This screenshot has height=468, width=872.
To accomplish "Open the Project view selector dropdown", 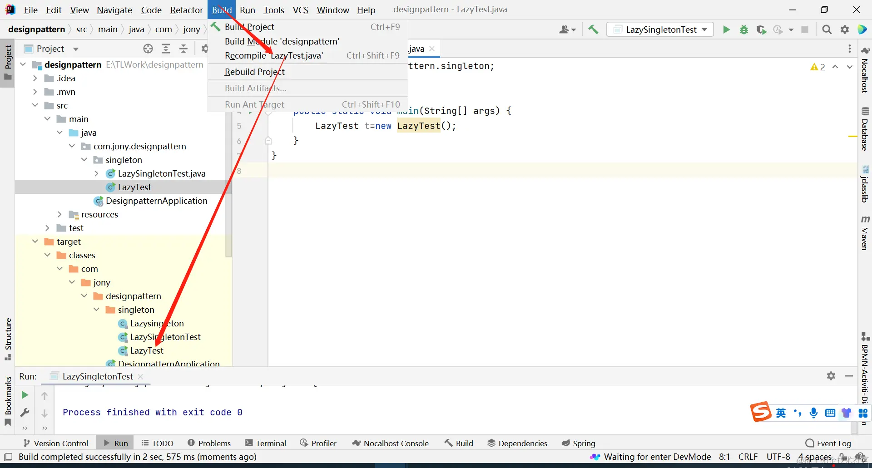I will (x=76, y=49).
